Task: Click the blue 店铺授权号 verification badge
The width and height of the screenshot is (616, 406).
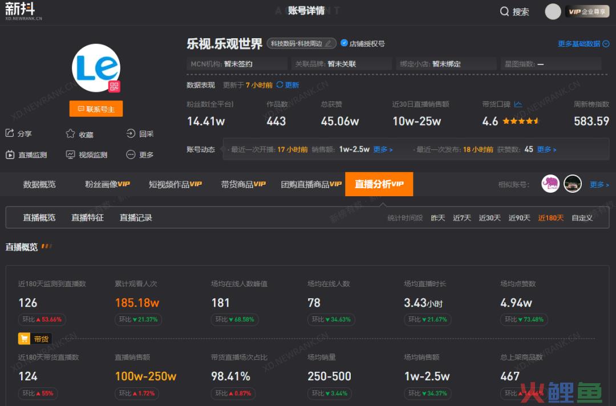Action: click(x=344, y=42)
